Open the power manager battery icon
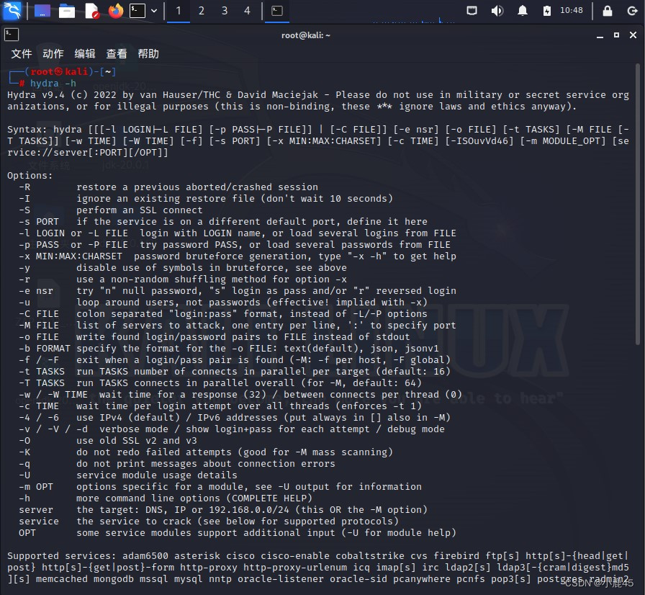 (x=546, y=11)
